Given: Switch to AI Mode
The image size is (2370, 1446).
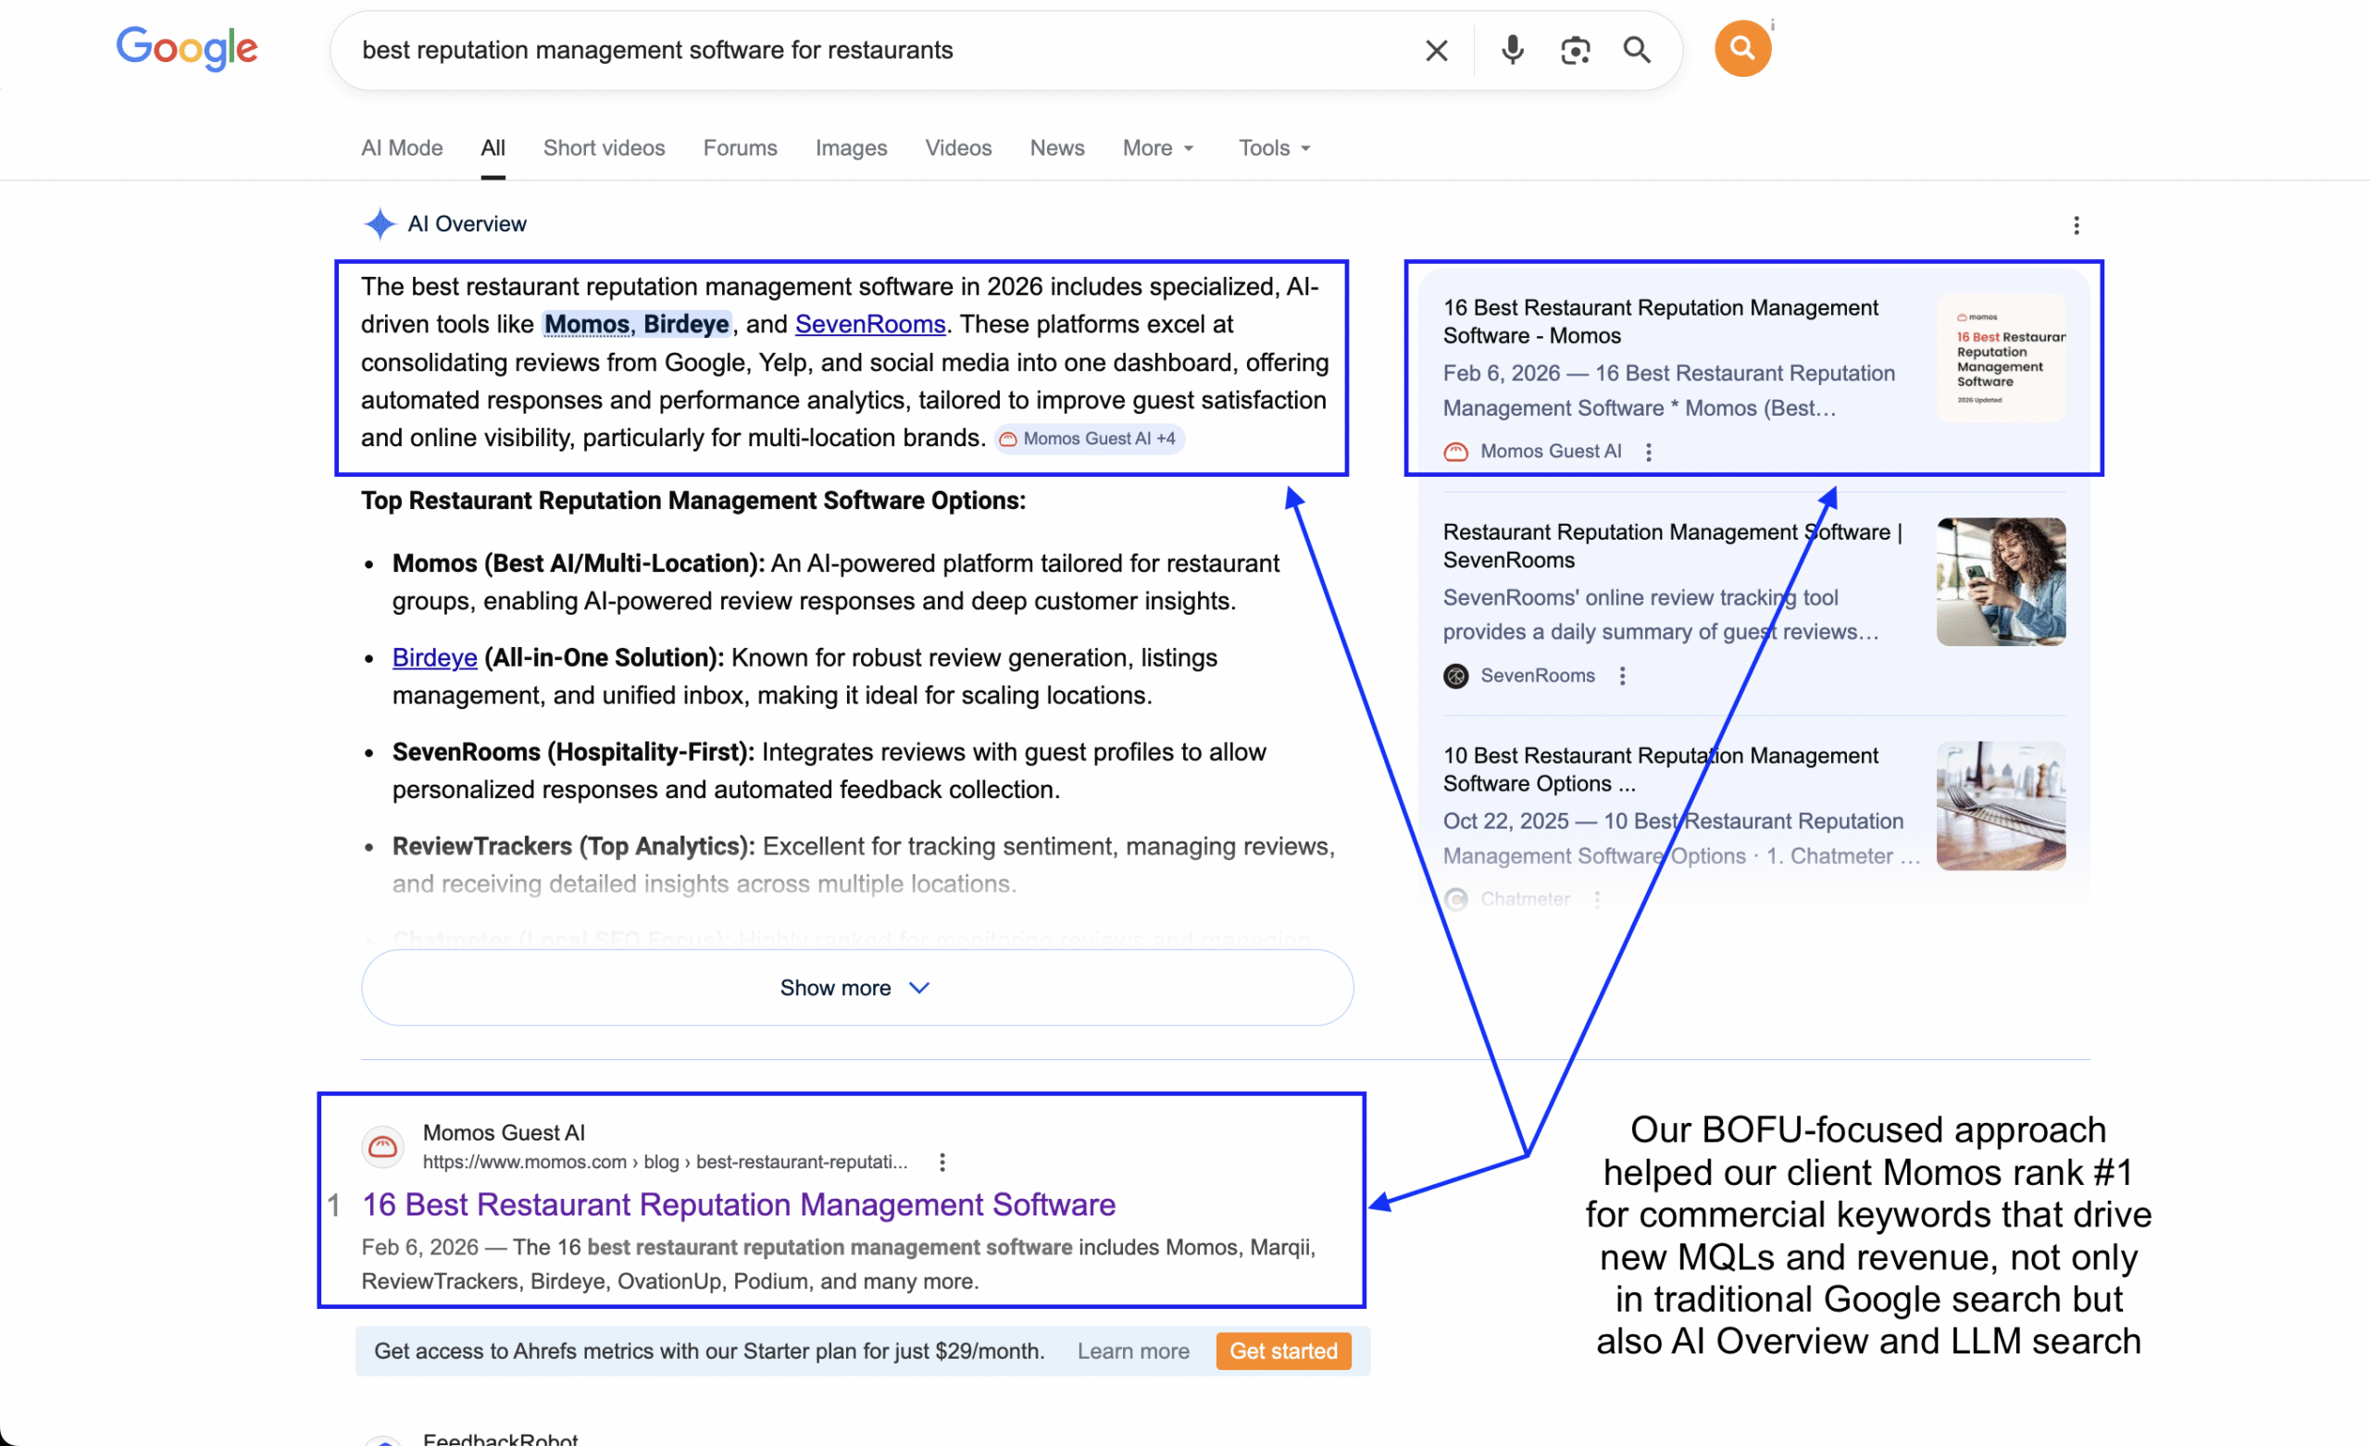Looking at the screenshot, I should point(401,147).
